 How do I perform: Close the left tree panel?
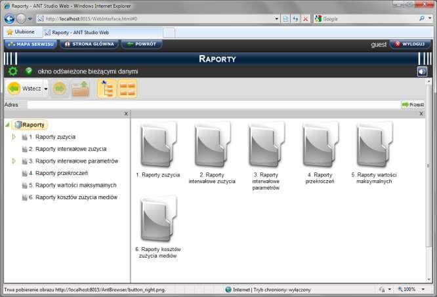click(126, 113)
